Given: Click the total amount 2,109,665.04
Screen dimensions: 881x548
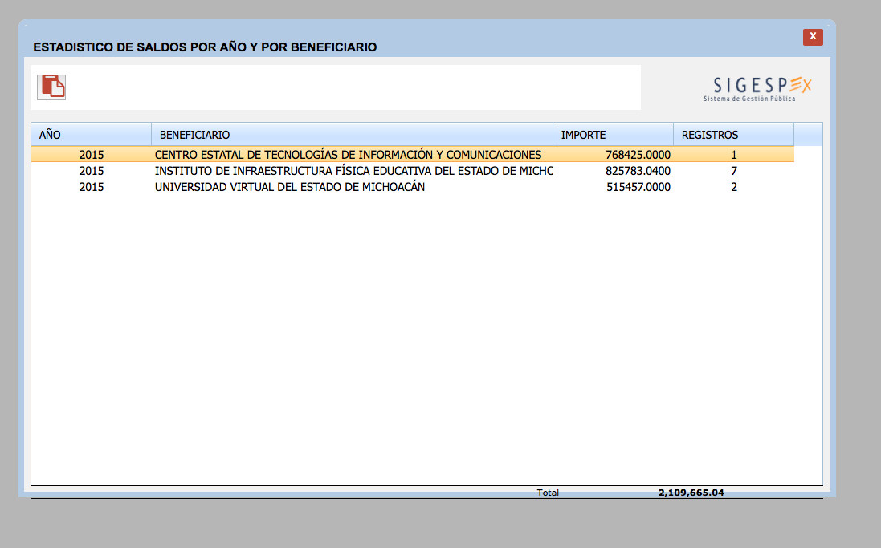Looking at the screenshot, I should (691, 493).
